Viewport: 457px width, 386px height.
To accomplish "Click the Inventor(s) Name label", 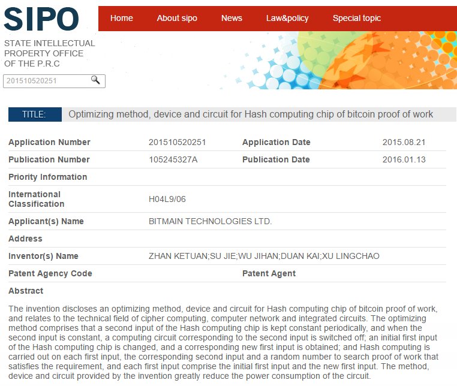I will point(43,256).
